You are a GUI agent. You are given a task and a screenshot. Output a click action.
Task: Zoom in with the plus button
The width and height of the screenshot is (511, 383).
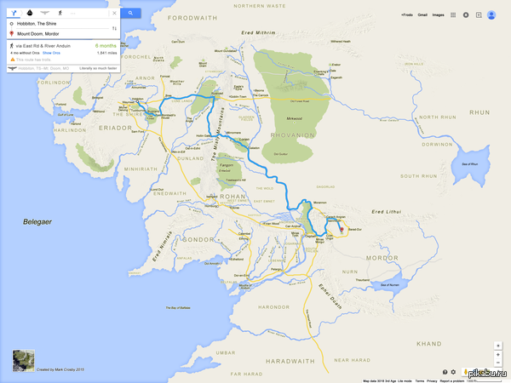tap(497, 355)
